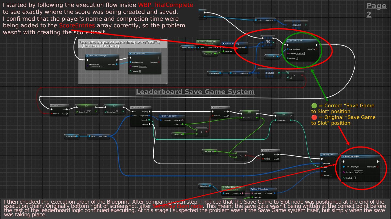The width and height of the screenshot is (391, 219).
Task: Click Slot Name field in bottom-right Save Game to Slot
Action: [358, 172]
